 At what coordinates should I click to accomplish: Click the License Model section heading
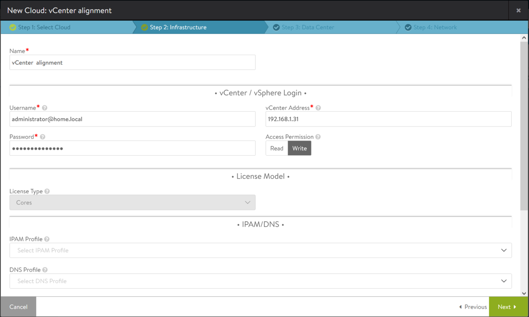coord(261,176)
